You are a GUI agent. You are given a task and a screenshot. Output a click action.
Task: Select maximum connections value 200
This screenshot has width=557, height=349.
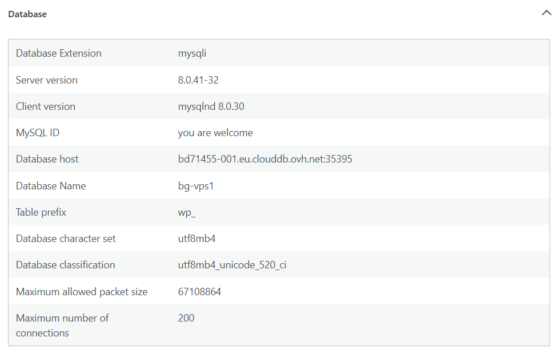(x=186, y=318)
